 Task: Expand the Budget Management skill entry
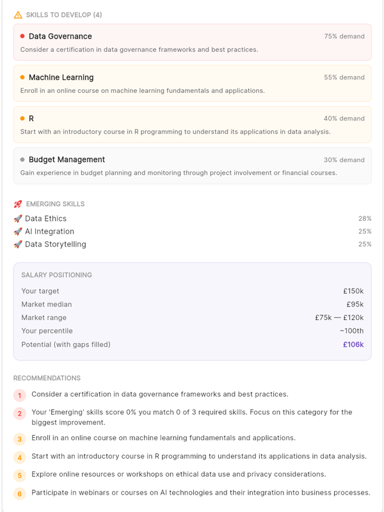coord(192,165)
